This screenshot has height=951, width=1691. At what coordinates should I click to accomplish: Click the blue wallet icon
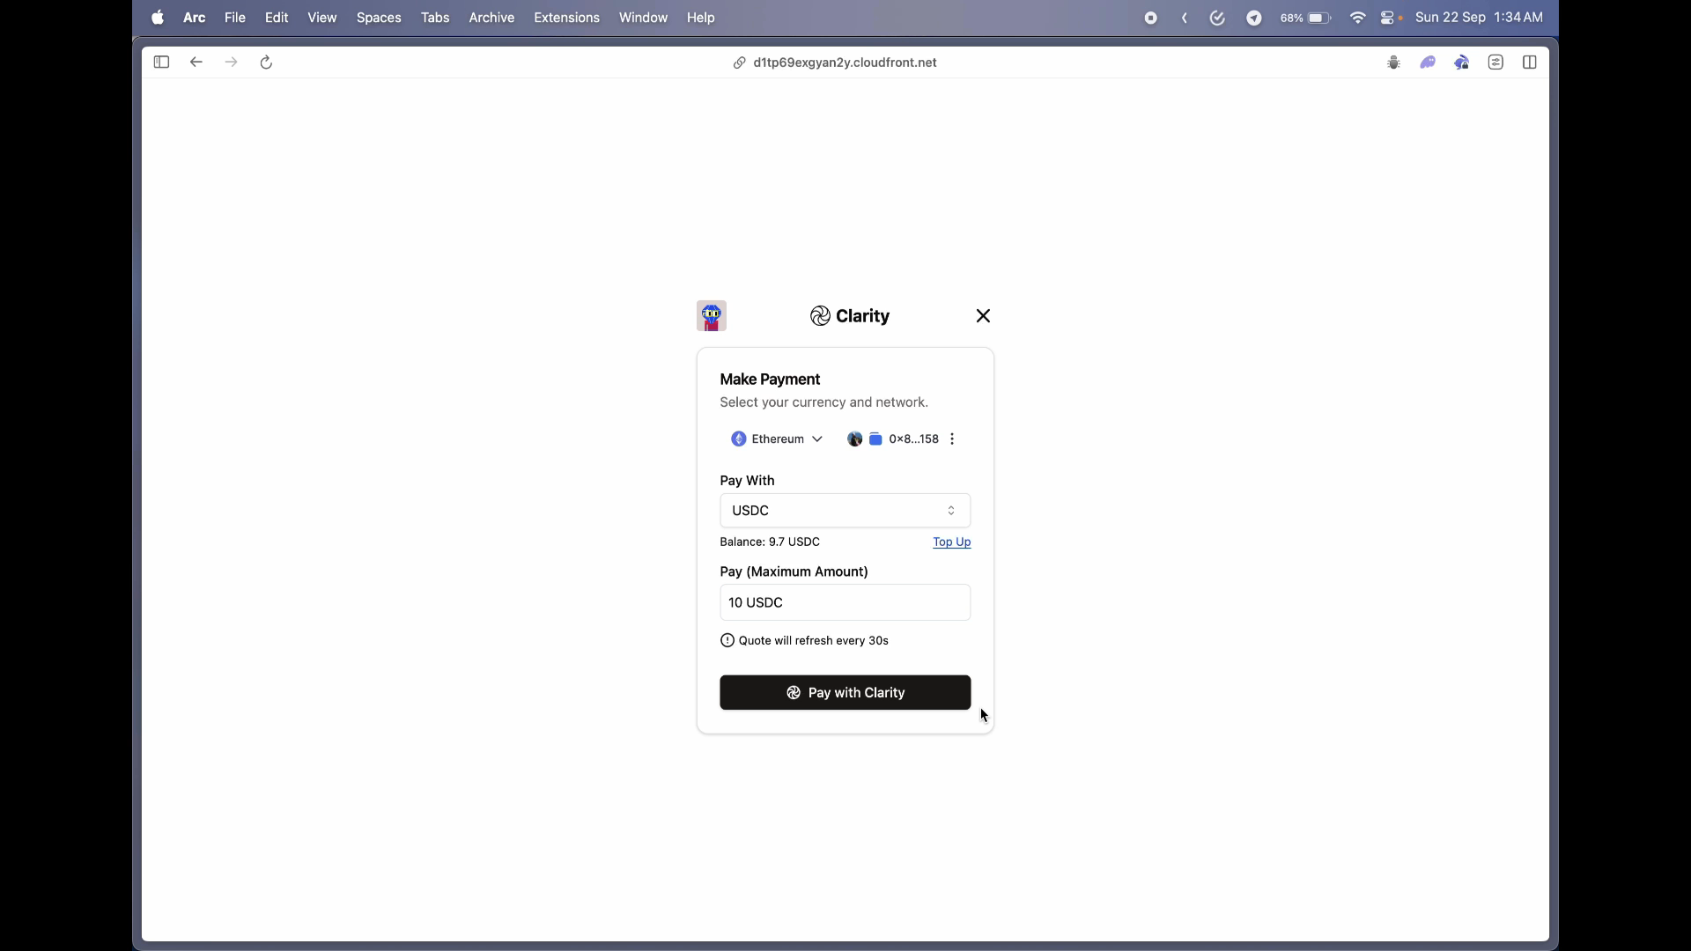tap(875, 439)
